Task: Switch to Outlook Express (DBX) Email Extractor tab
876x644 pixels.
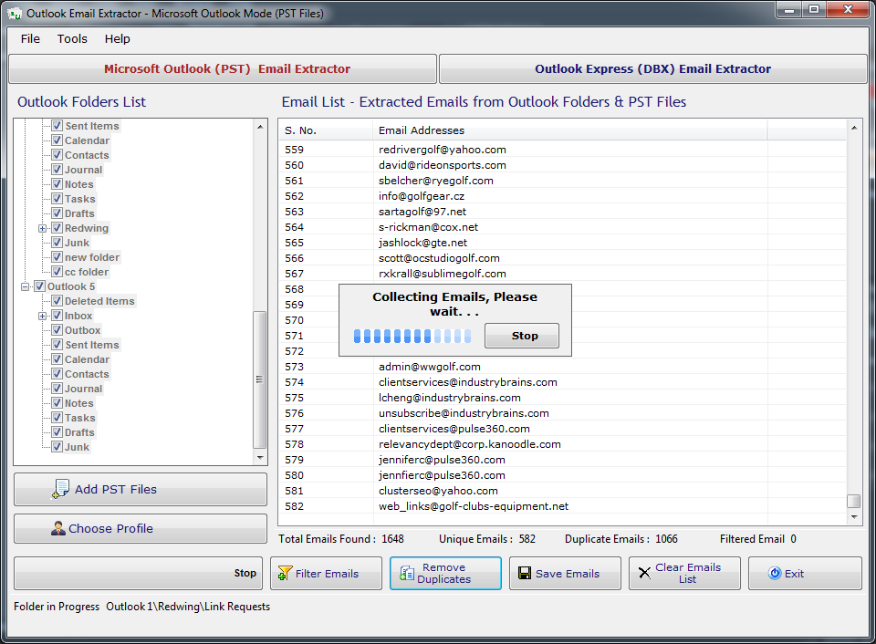Action: (653, 68)
